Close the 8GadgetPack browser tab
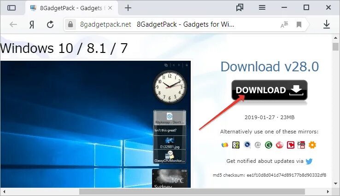 [x=110, y=8]
